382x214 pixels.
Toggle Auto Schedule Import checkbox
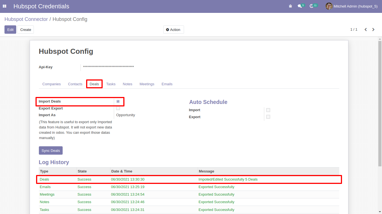[x=268, y=110]
